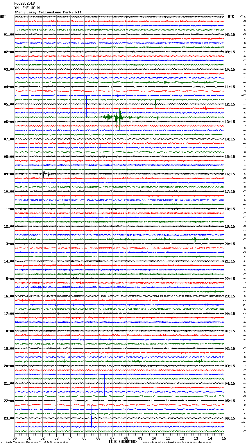Image resolution: width=247 pixels, height=446 pixels.
Task: Click the 12:15 UTC time label
Action: pyautogui.click(x=230, y=104)
